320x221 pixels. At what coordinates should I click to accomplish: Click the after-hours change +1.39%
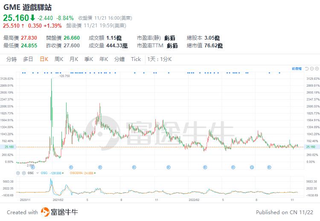pos(53,26)
